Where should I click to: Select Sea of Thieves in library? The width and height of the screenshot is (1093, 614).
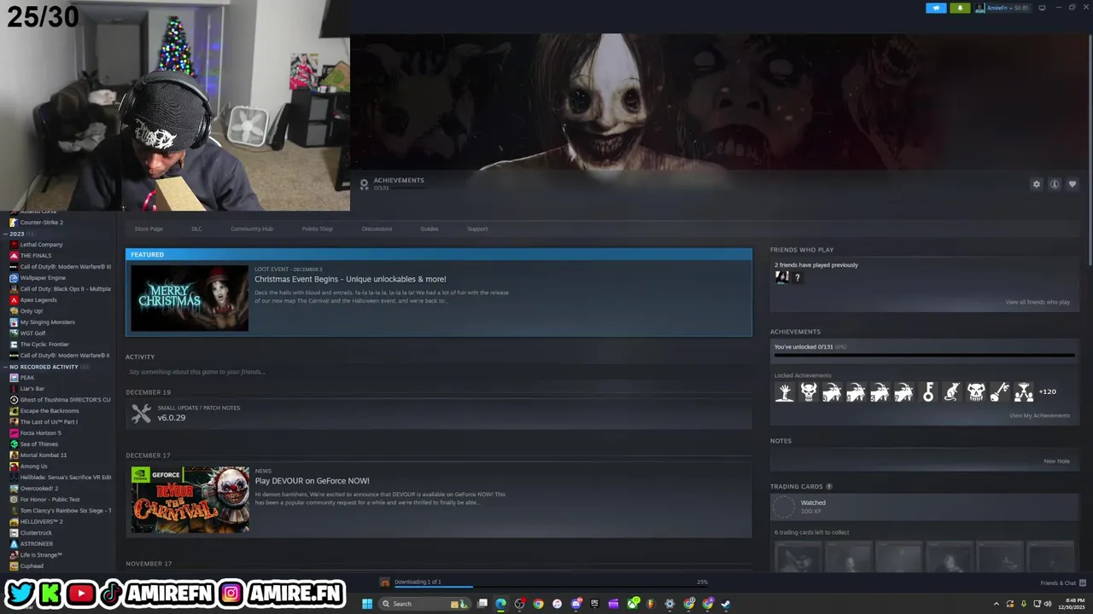pos(39,444)
